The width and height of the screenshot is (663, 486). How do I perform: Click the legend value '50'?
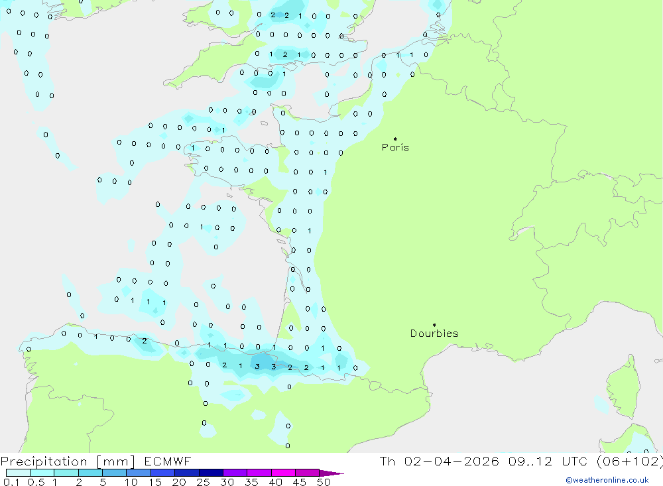(324, 482)
